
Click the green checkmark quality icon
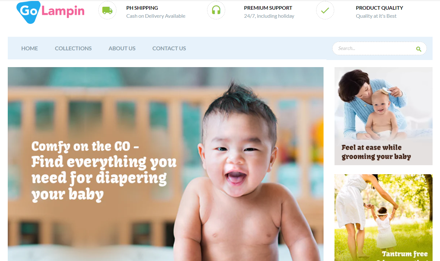tap(325, 10)
